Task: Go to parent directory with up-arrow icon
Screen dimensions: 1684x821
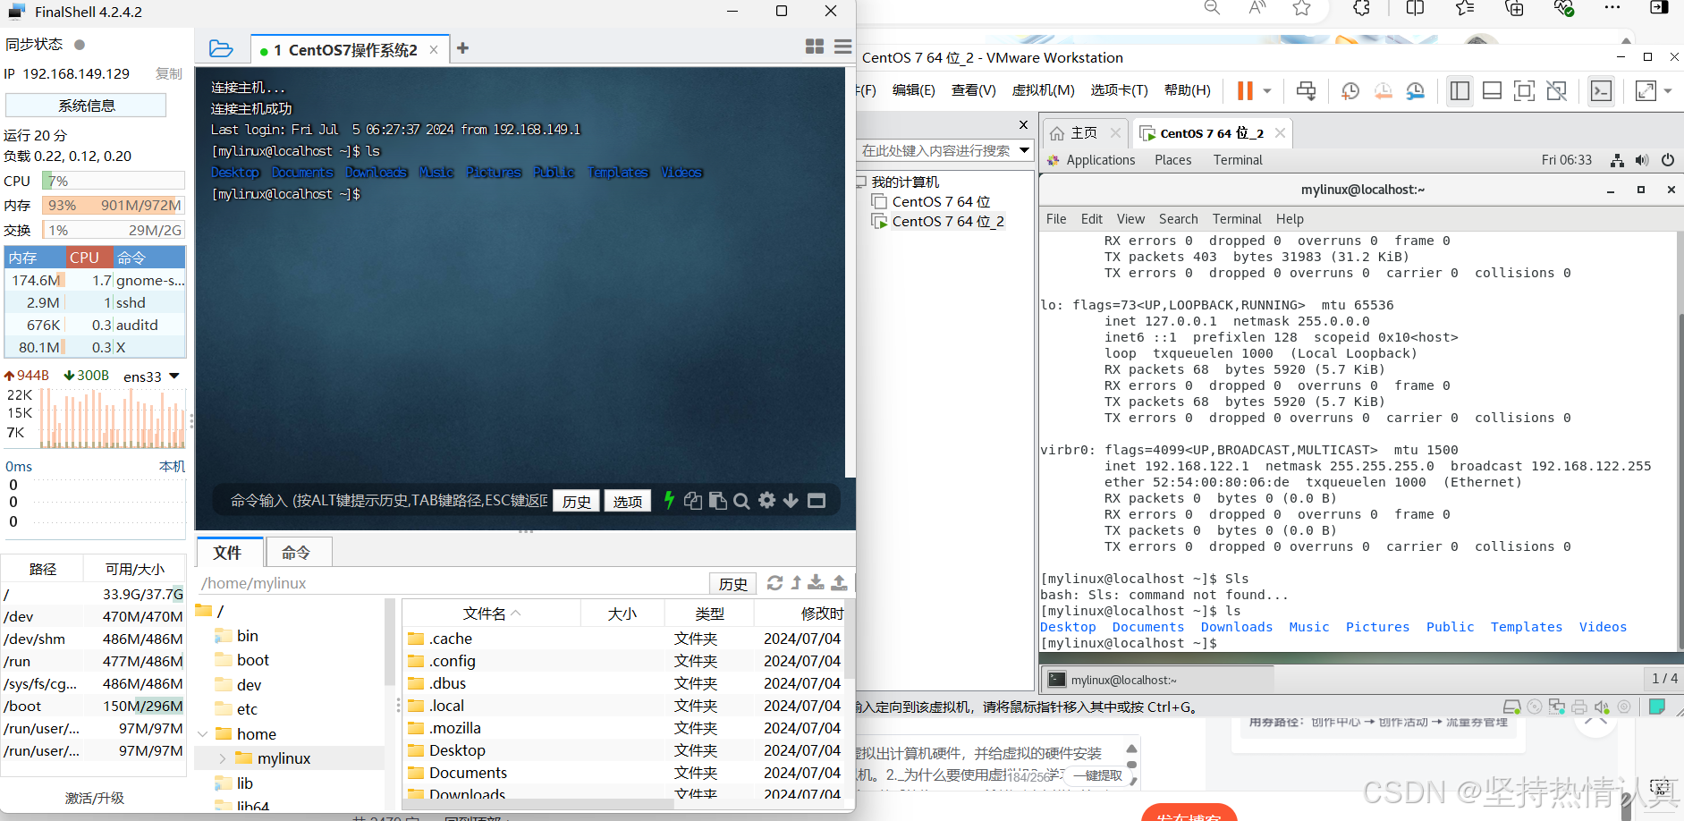Action: tap(796, 583)
